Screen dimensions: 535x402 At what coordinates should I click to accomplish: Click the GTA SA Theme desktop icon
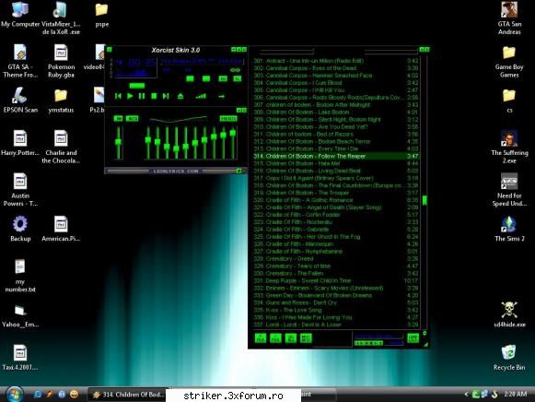(20, 61)
